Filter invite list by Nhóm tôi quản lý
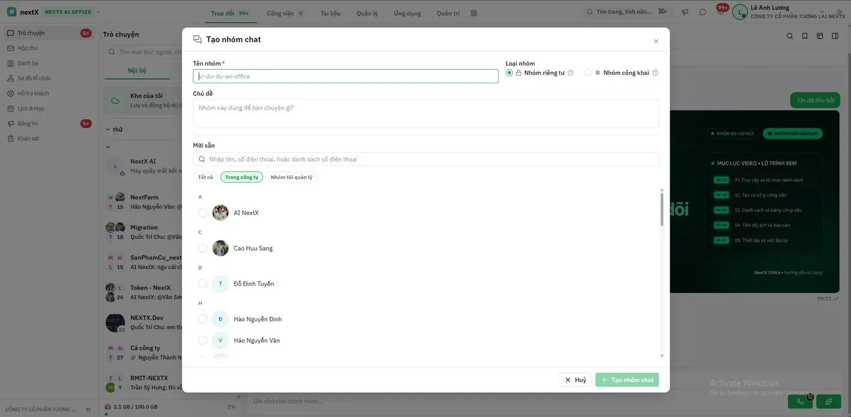 point(292,177)
